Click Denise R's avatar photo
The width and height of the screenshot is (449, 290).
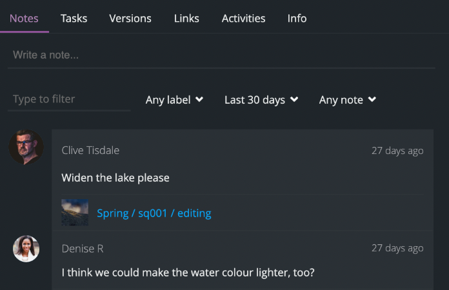tap(26, 249)
